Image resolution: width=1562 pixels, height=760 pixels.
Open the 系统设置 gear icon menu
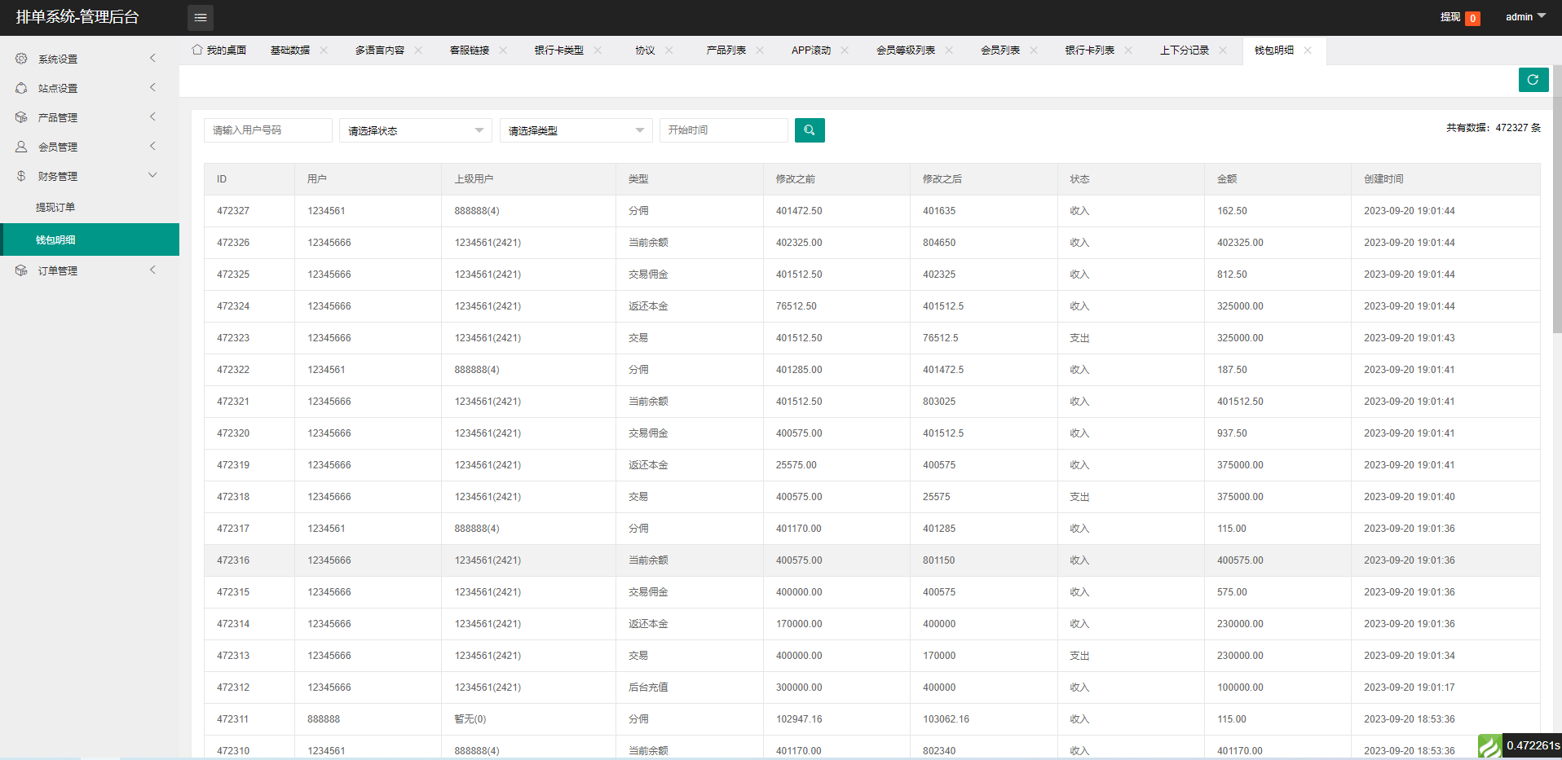pyautogui.click(x=20, y=58)
